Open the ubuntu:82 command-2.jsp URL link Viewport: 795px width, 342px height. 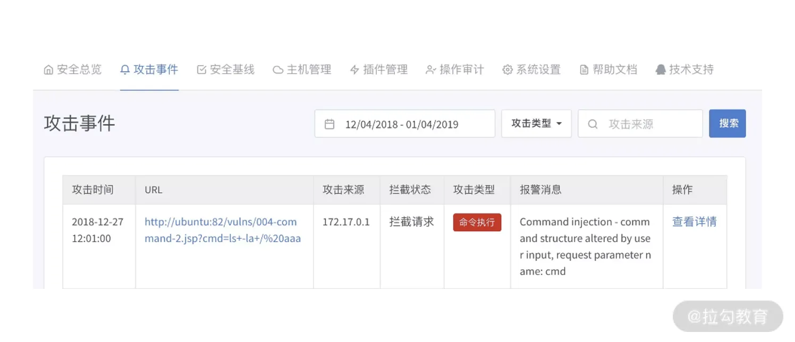tap(223, 230)
